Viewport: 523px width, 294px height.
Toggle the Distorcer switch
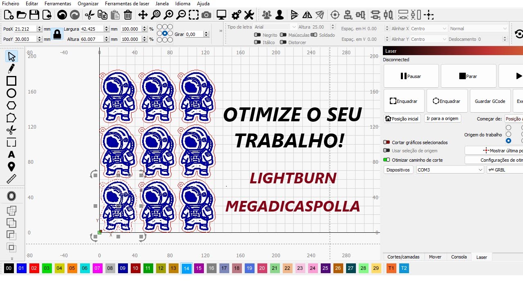pyautogui.click(x=284, y=42)
